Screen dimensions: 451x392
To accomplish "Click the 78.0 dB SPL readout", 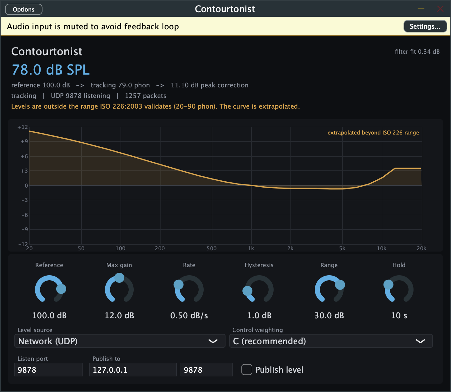I will (51, 70).
